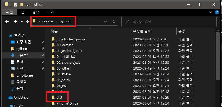Switch to the 보기 ribbon tab
The height and width of the screenshot is (107, 222).
(x=50, y=12)
